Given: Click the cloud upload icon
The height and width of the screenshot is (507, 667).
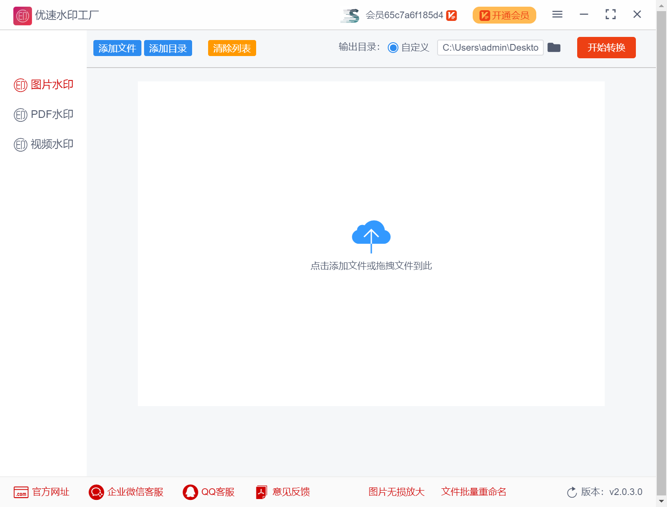Looking at the screenshot, I should coord(371,237).
